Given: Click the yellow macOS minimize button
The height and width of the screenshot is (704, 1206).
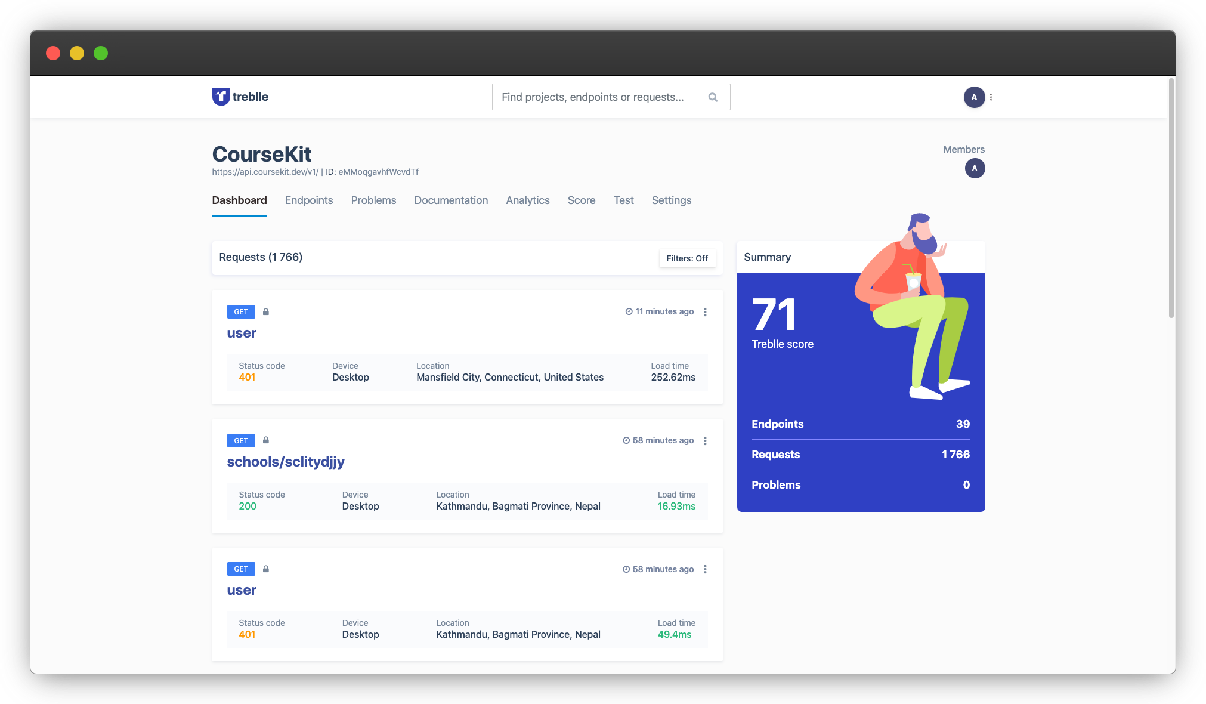Looking at the screenshot, I should click(77, 53).
